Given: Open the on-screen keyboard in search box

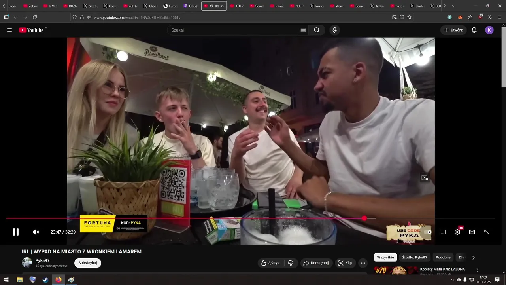Looking at the screenshot, I should (x=303, y=30).
